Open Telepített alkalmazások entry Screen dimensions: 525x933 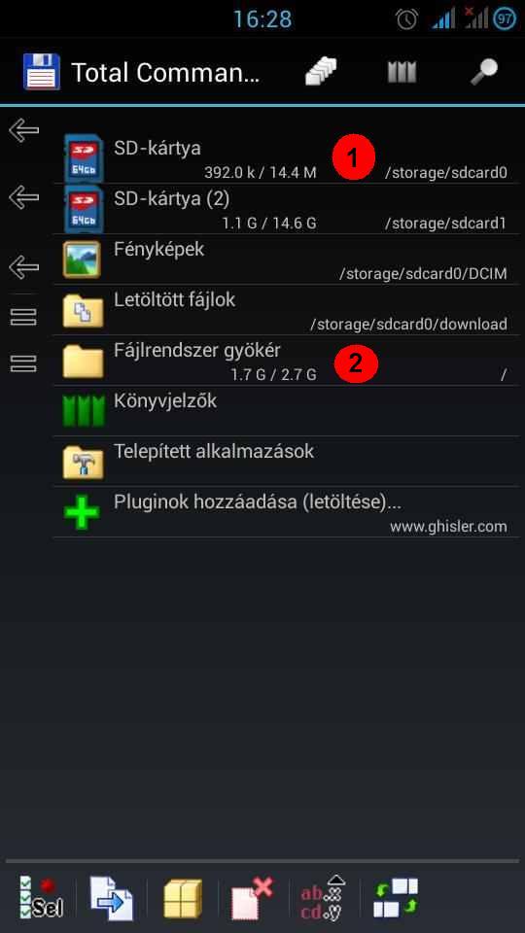tap(286, 461)
